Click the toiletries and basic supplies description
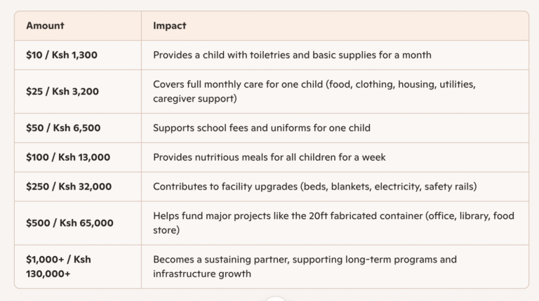The width and height of the screenshot is (539, 301). pos(292,55)
